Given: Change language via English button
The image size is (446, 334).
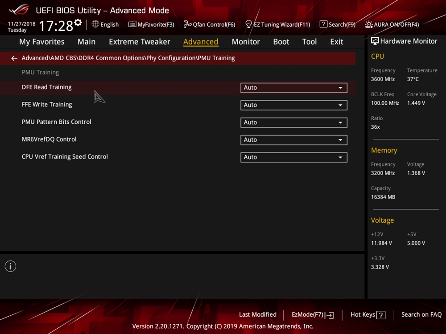Looking at the screenshot, I should [105, 24].
